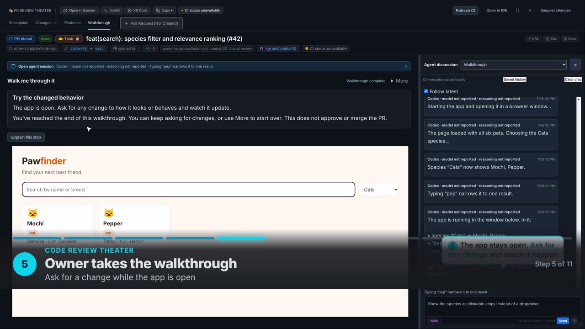The width and height of the screenshot is (585, 329).
Task: Click the Mochi cat emoji icon
Action: (32, 213)
